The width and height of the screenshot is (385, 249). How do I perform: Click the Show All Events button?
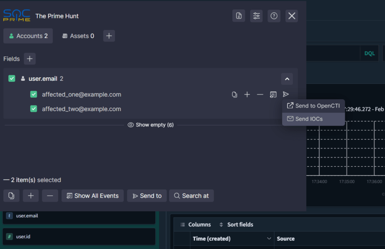click(92, 195)
